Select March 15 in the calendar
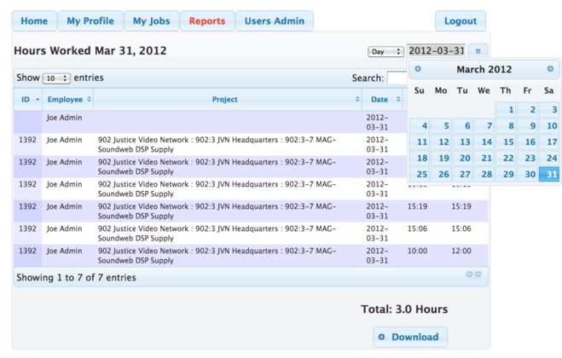This screenshot has height=358, width=562. tap(506, 142)
